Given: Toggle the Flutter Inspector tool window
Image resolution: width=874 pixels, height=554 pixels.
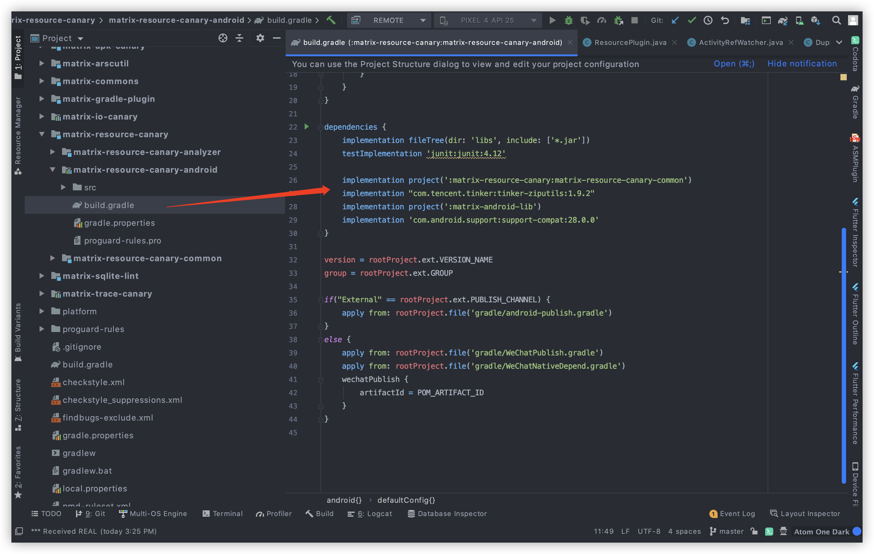Looking at the screenshot, I should 855,232.
